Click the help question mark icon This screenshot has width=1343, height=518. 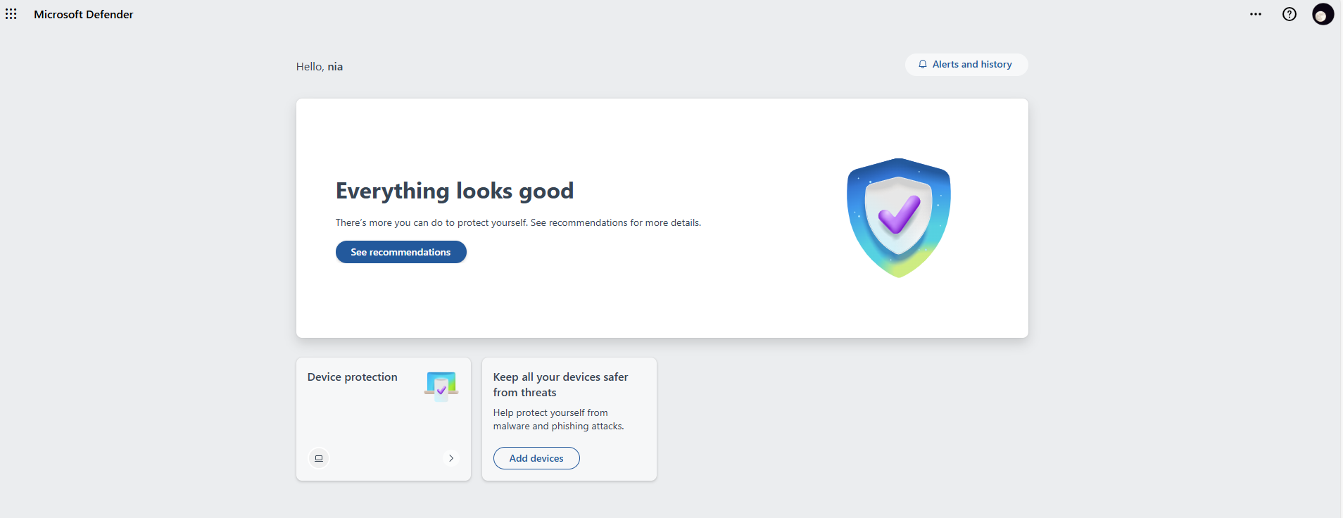pos(1290,14)
